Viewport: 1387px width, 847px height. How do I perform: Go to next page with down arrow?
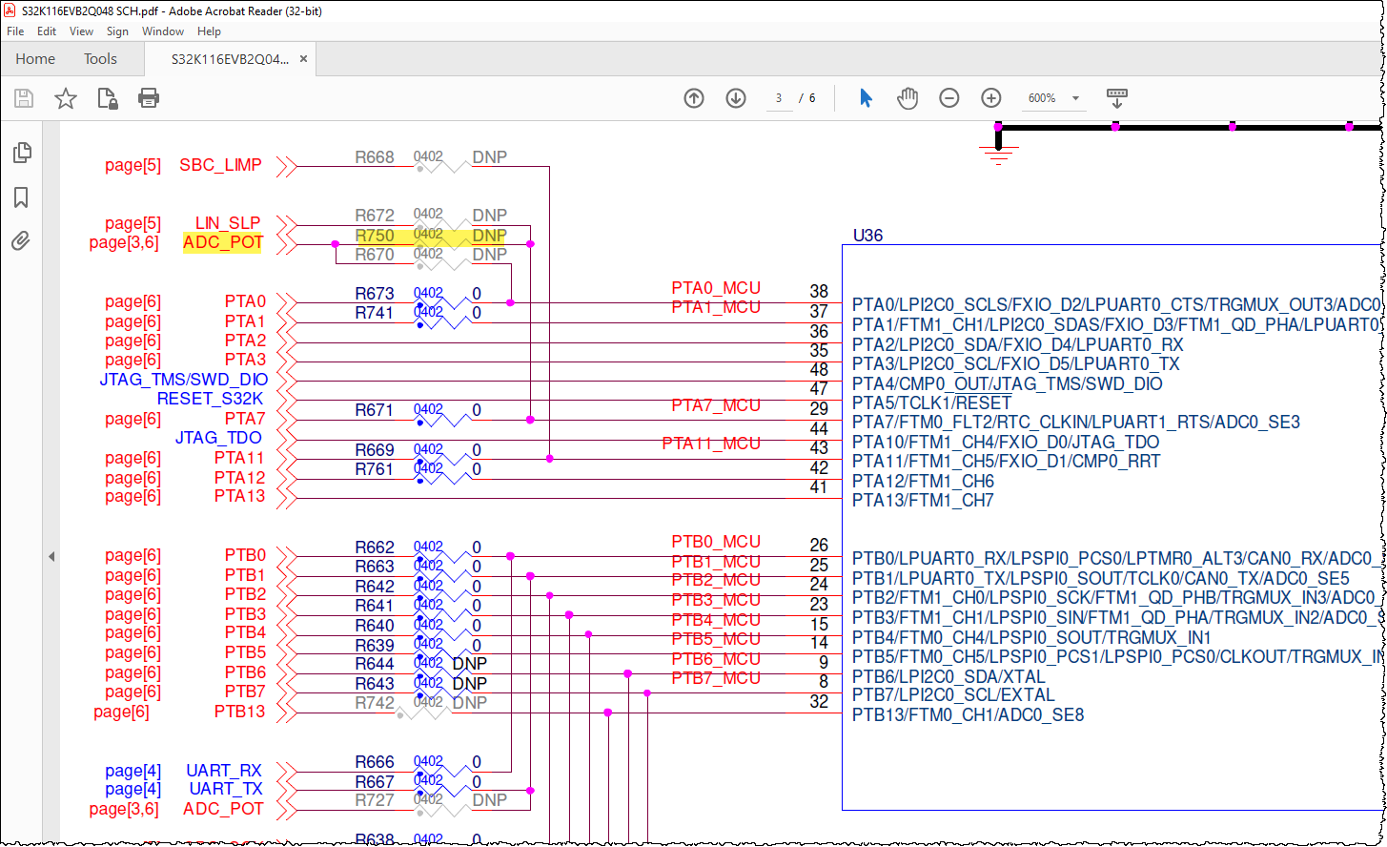(x=735, y=97)
